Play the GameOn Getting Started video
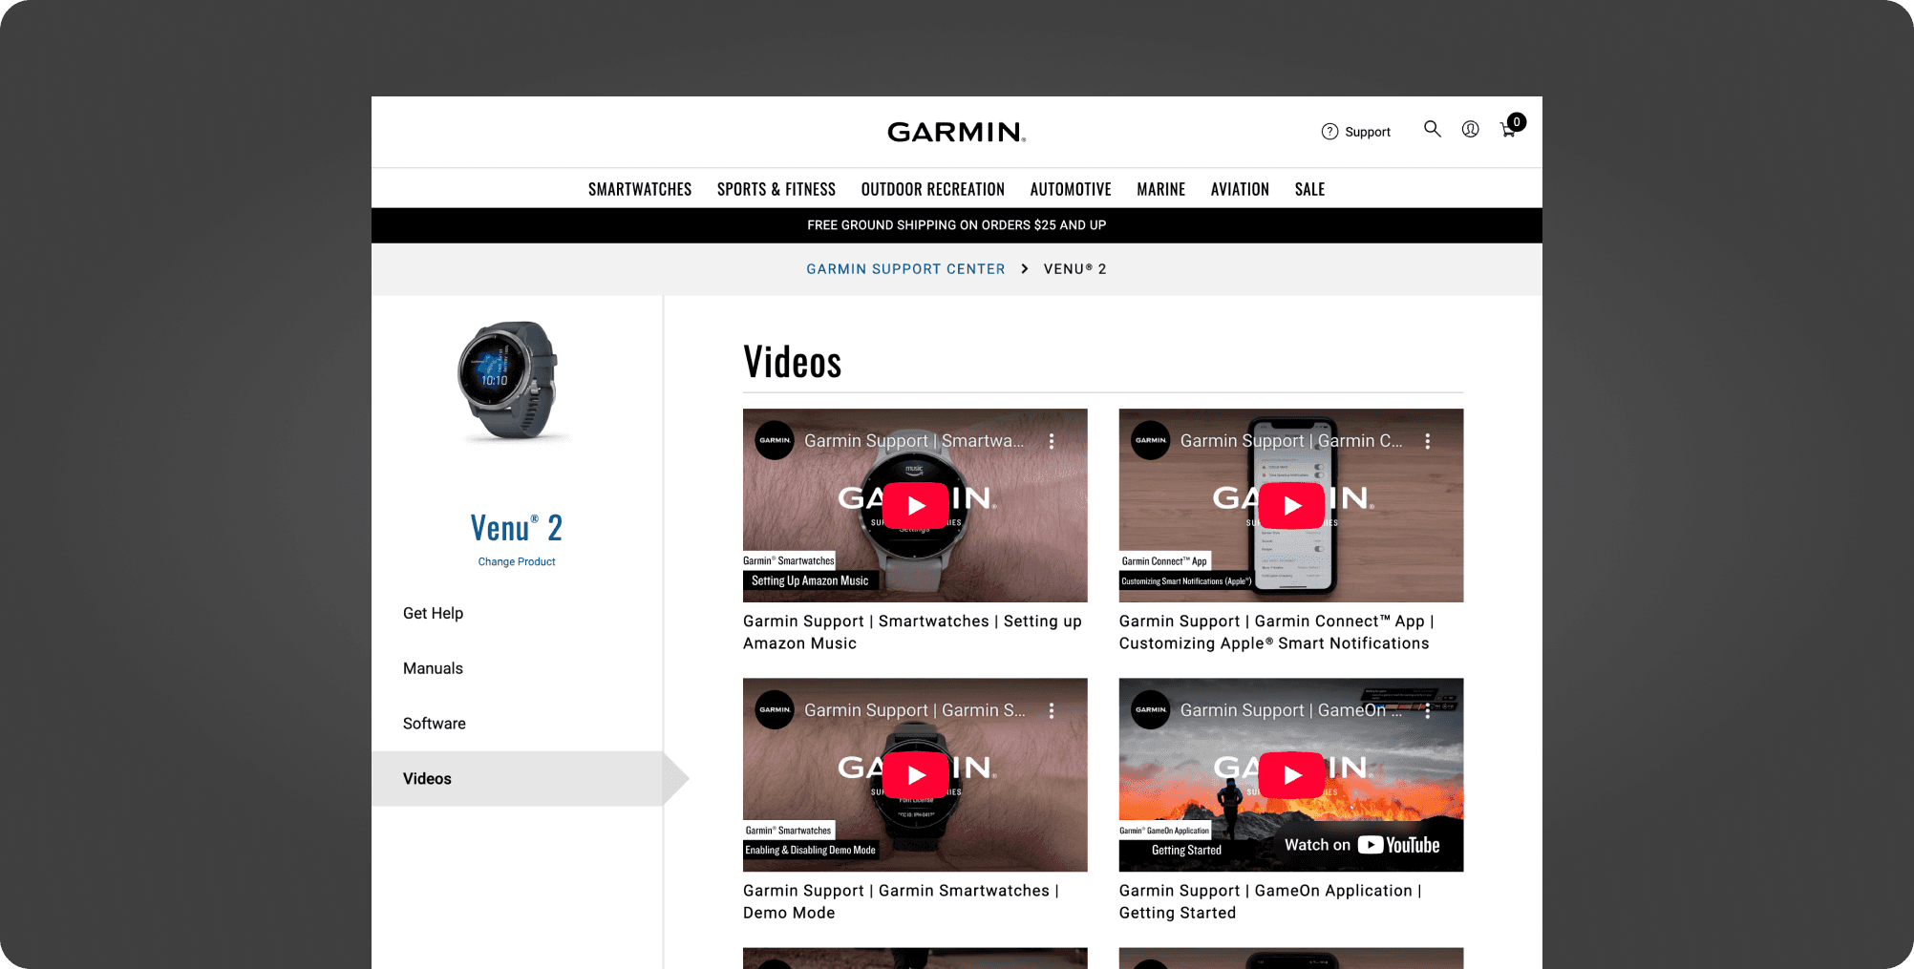Viewport: 1914px width, 969px height. click(1291, 775)
